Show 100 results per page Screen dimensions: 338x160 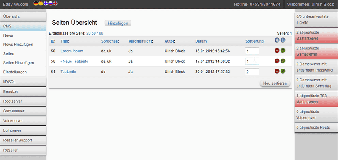click(x=100, y=33)
